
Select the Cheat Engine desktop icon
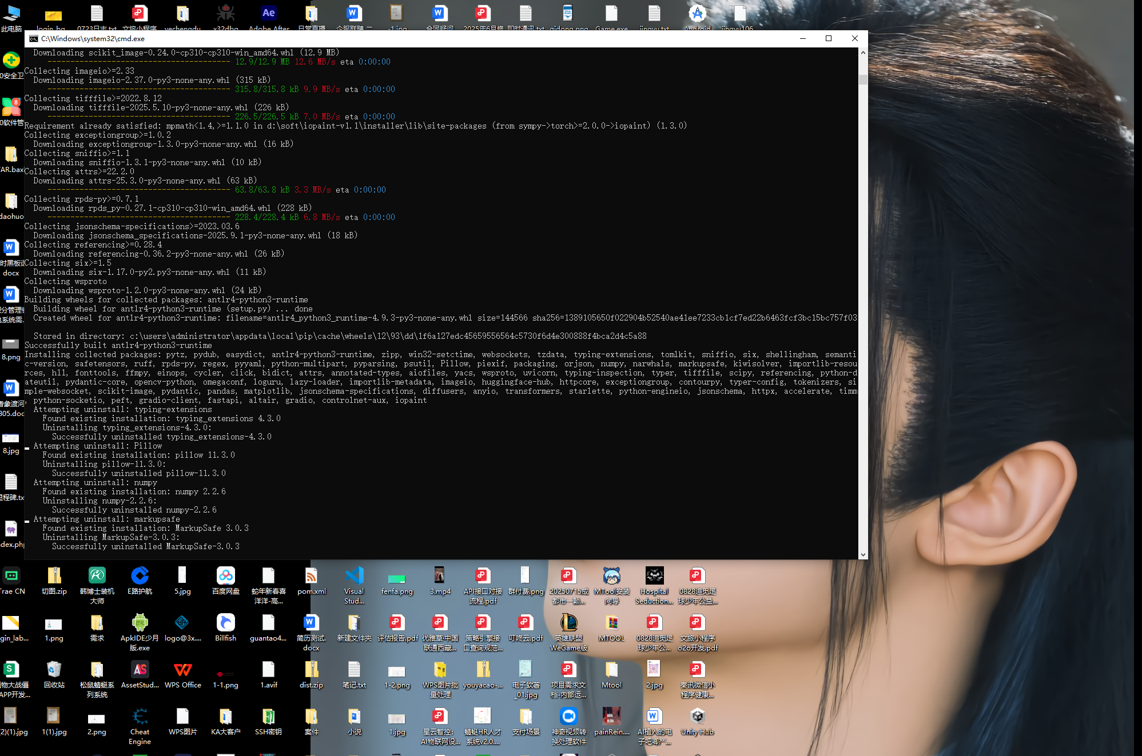(x=140, y=717)
